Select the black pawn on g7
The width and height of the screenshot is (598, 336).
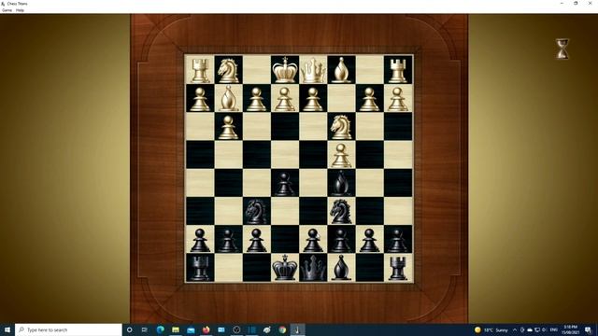[228, 240]
